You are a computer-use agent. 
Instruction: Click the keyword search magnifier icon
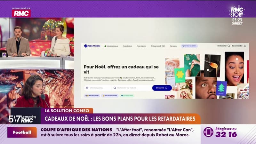(x=115, y=88)
